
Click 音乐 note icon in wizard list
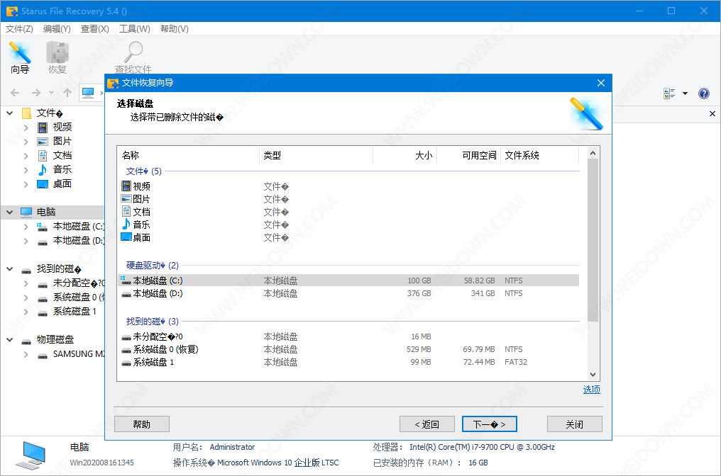(x=126, y=225)
